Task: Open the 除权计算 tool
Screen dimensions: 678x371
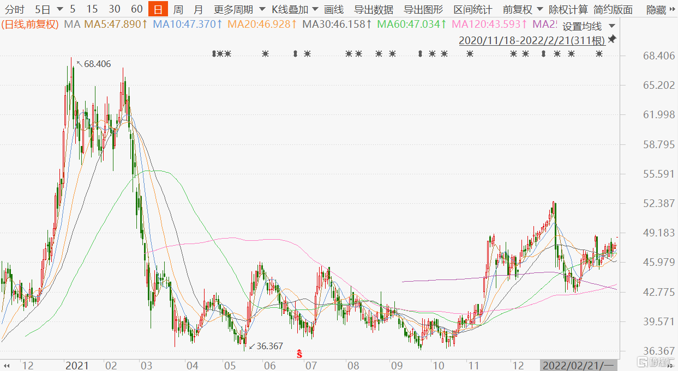Action: click(x=568, y=9)
